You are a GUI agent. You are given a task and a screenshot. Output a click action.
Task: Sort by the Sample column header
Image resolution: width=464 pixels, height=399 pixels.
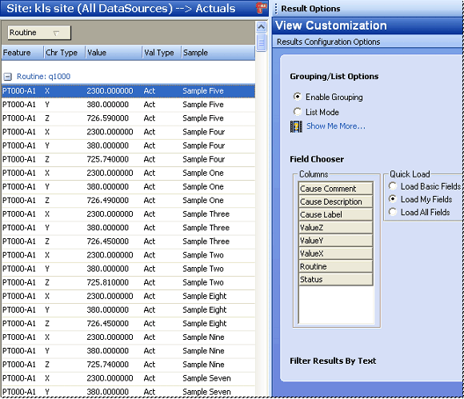[218, 53]
